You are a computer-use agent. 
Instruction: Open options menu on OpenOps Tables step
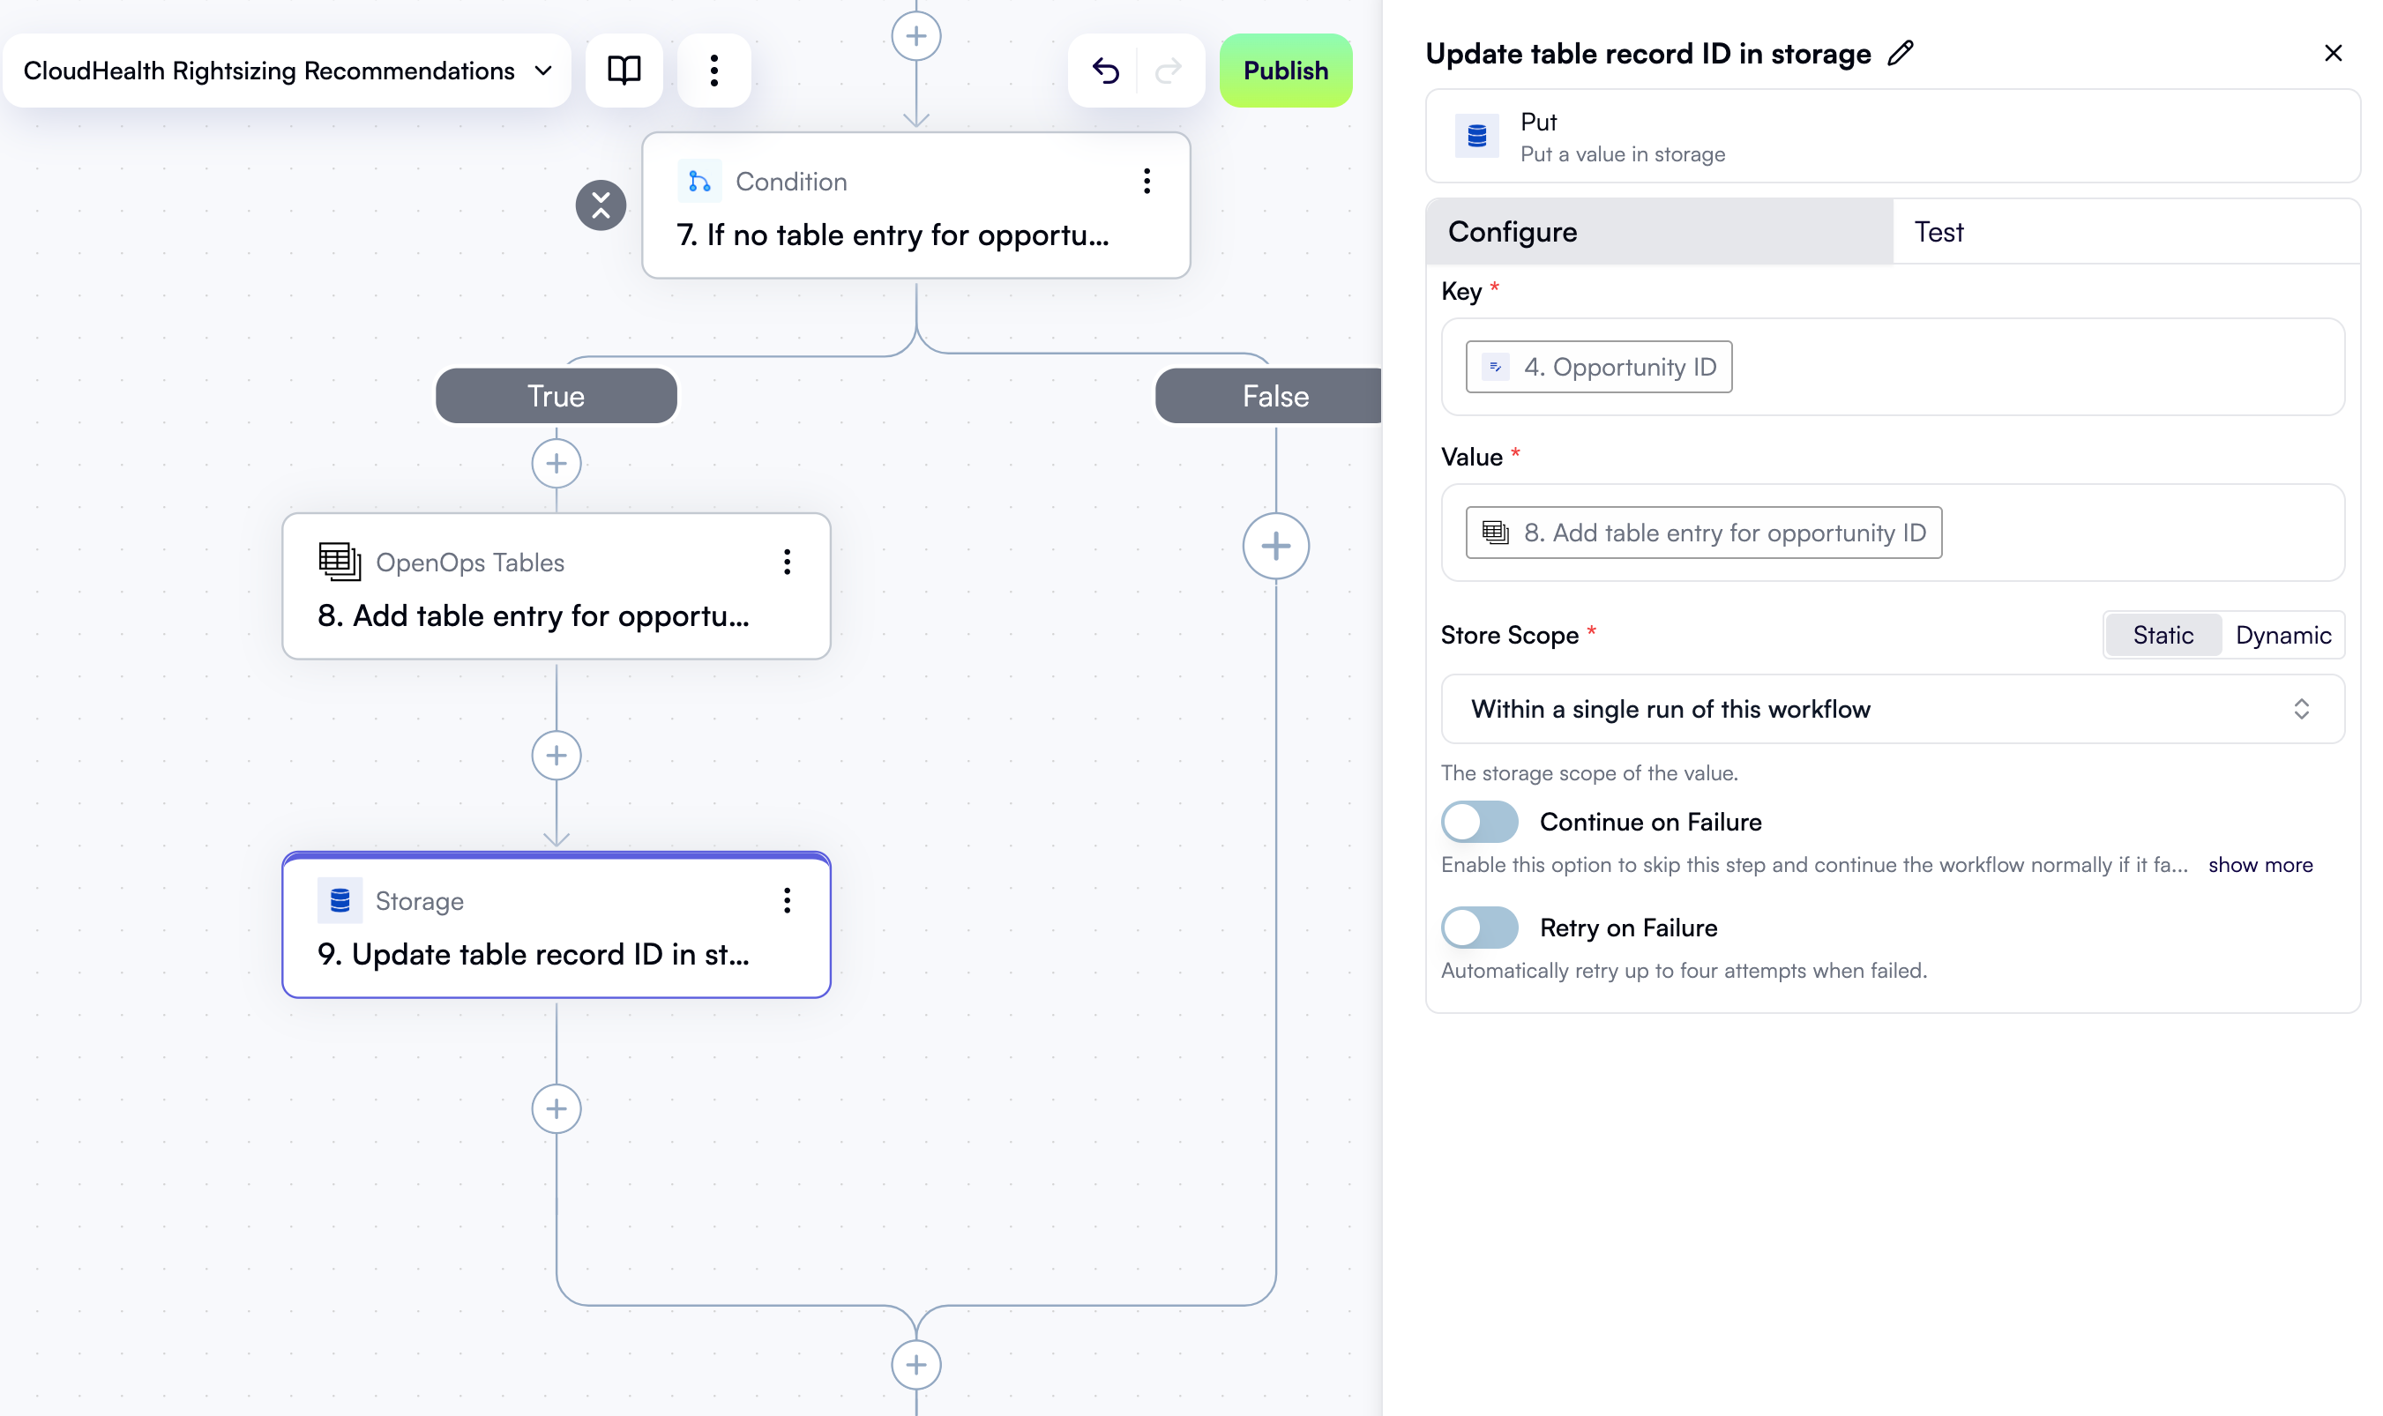pyautogui.click(x=788, y=563)
